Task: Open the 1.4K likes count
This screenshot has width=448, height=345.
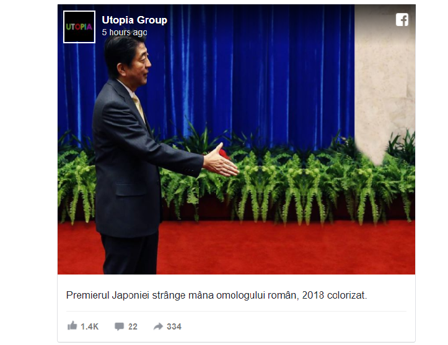Action: [89, 326]
